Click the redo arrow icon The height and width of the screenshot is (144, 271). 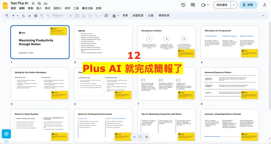click(29, 16)
